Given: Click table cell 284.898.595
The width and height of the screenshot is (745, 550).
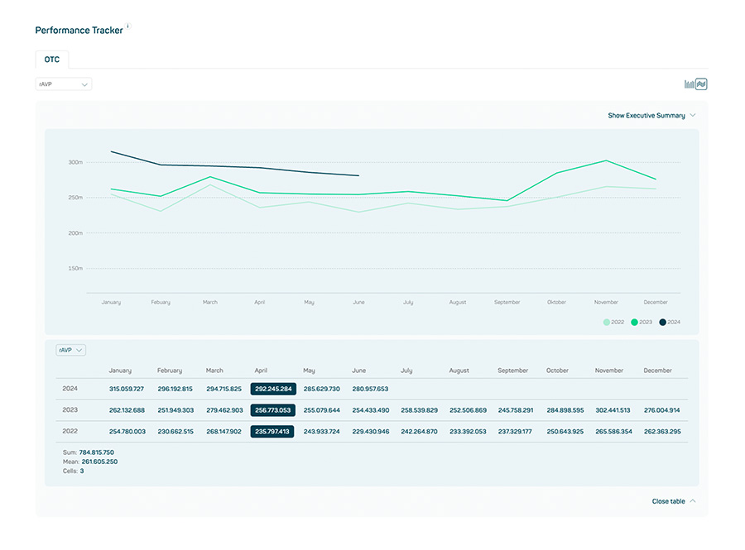Looking at the screenshot, I should (x=565, y=410).
